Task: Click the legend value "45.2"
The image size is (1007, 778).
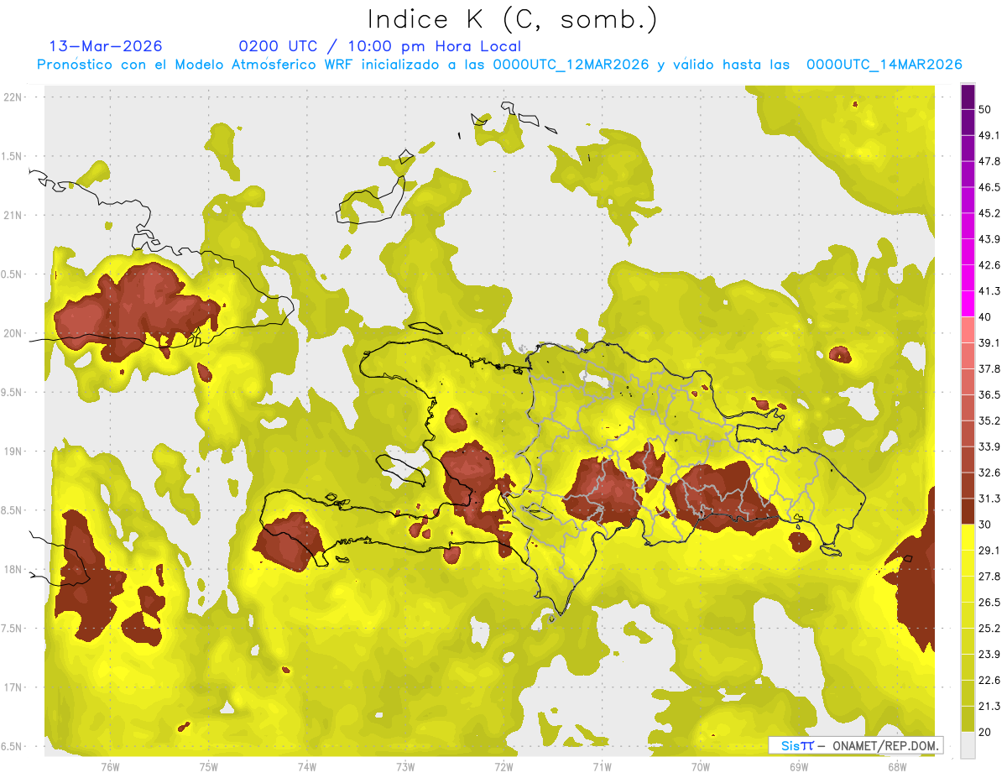Action: [x=989, y=213]
